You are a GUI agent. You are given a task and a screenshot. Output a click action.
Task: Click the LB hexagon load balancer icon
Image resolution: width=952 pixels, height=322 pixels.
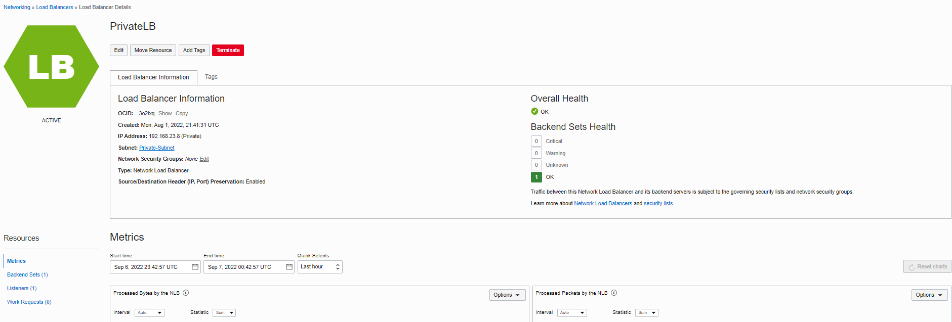(x=51, y=66)
